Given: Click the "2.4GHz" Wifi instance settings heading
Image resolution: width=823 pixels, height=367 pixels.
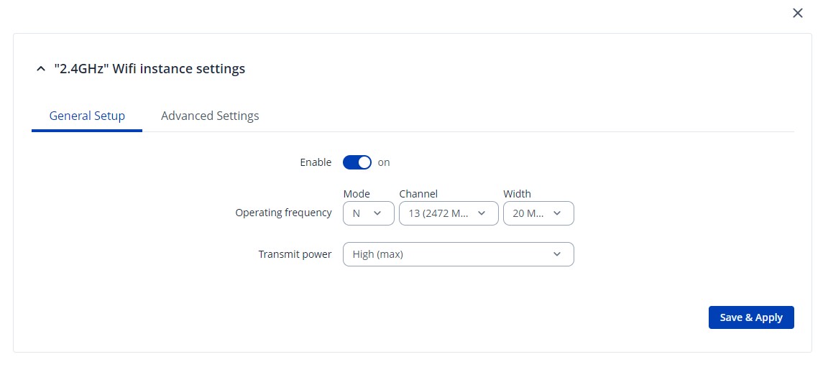Looking at the screenshot, I should point(150,69).
